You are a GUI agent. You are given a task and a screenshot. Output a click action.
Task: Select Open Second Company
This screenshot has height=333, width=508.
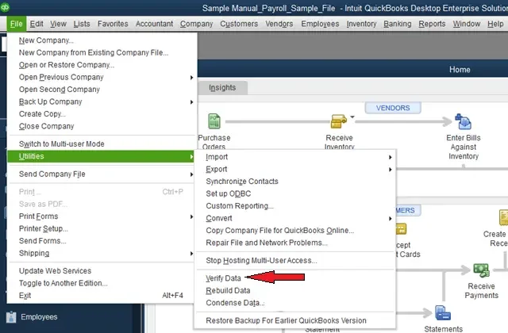(102, 90)
